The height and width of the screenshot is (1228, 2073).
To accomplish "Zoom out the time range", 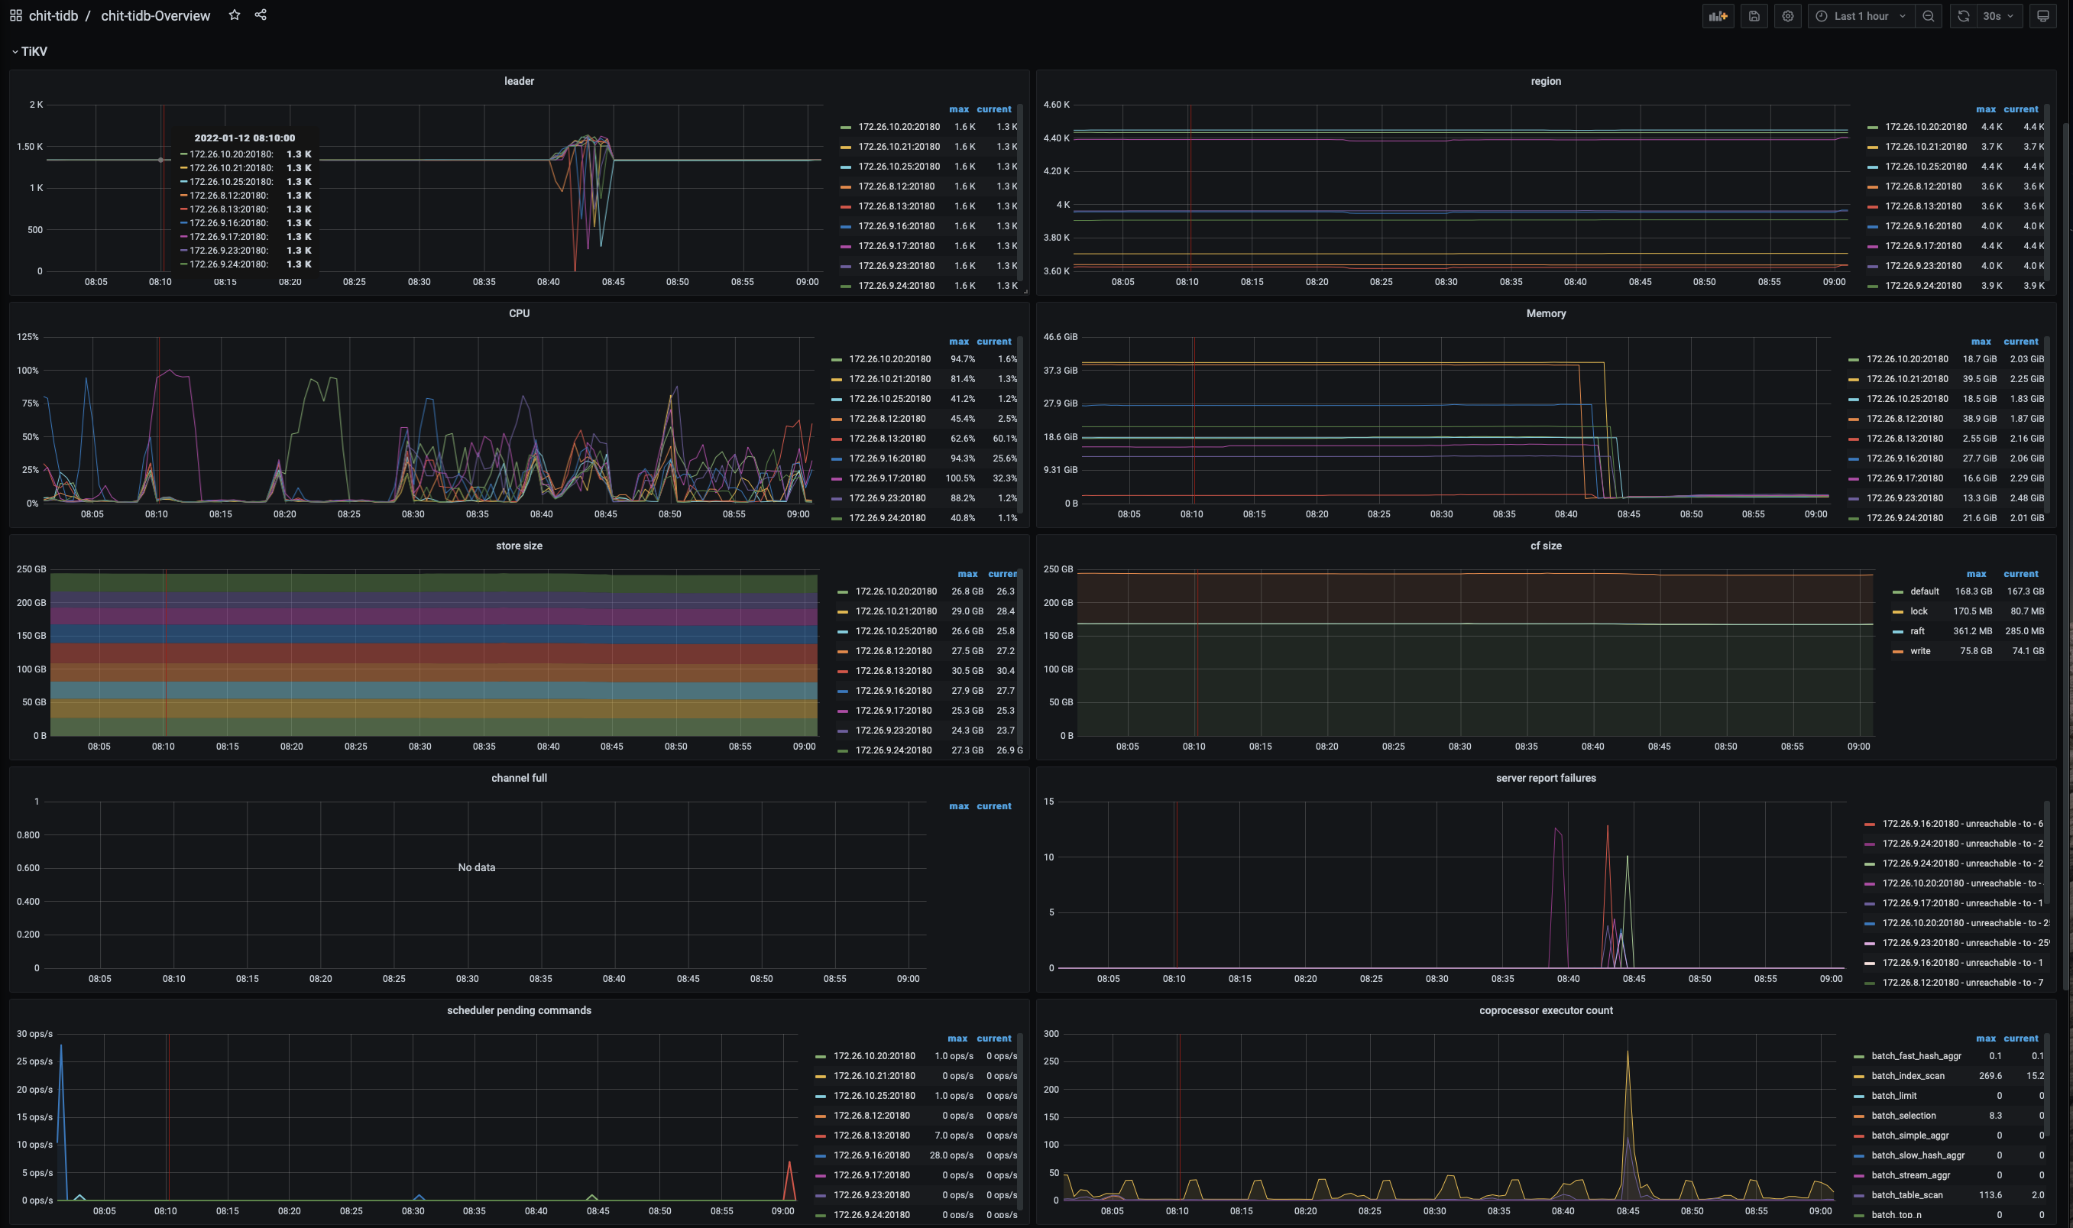I will pos(1929,16).
